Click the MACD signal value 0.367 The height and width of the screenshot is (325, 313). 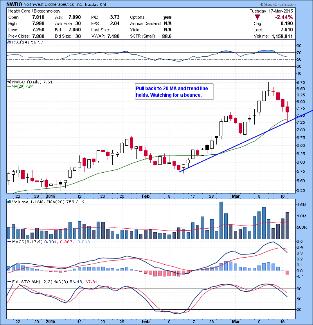point(66,242)
